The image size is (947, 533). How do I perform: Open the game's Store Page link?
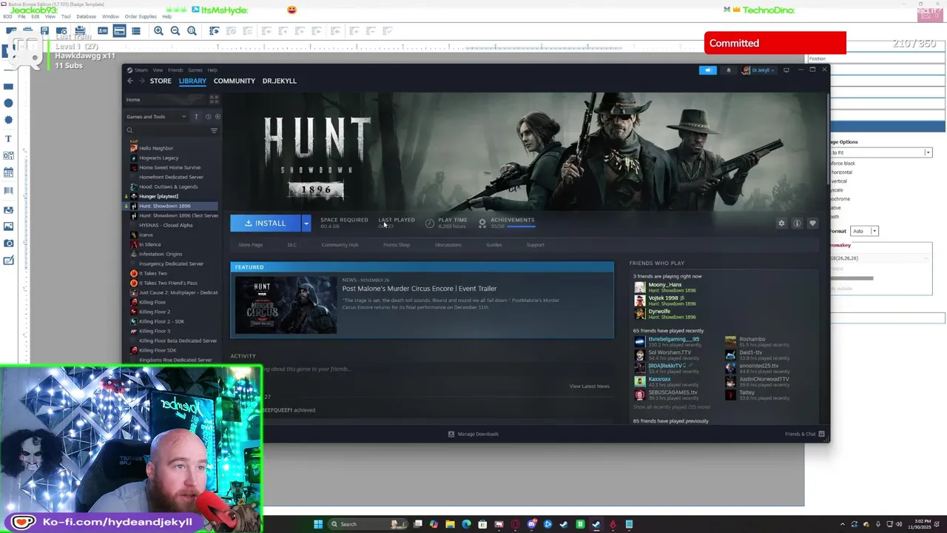(x=250, y=245)
